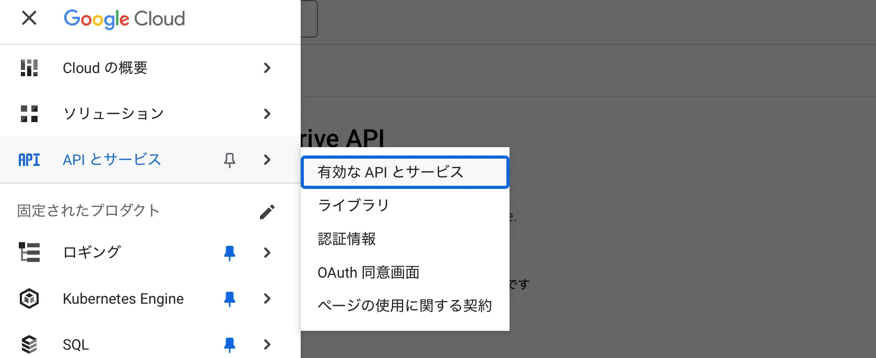Click the ロギング log list icon
Screen dimensions: 876x358
[x=29, y=252]
